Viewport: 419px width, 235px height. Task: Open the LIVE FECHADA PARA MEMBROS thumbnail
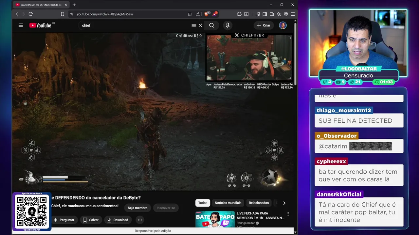[x=215, y=219]
